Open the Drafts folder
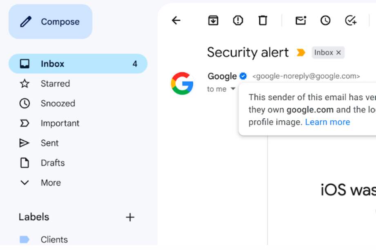This screenshot has width=376, height=250. click(x=53, y=163)
